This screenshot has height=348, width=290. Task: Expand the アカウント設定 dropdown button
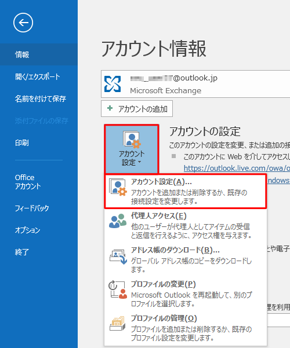(x=132, y=149)
